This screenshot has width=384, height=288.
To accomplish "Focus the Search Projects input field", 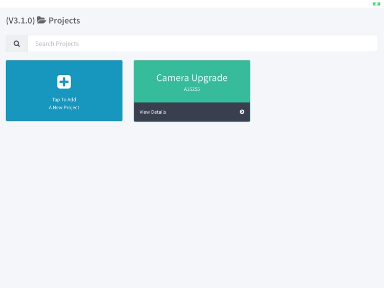I will 203,44.
